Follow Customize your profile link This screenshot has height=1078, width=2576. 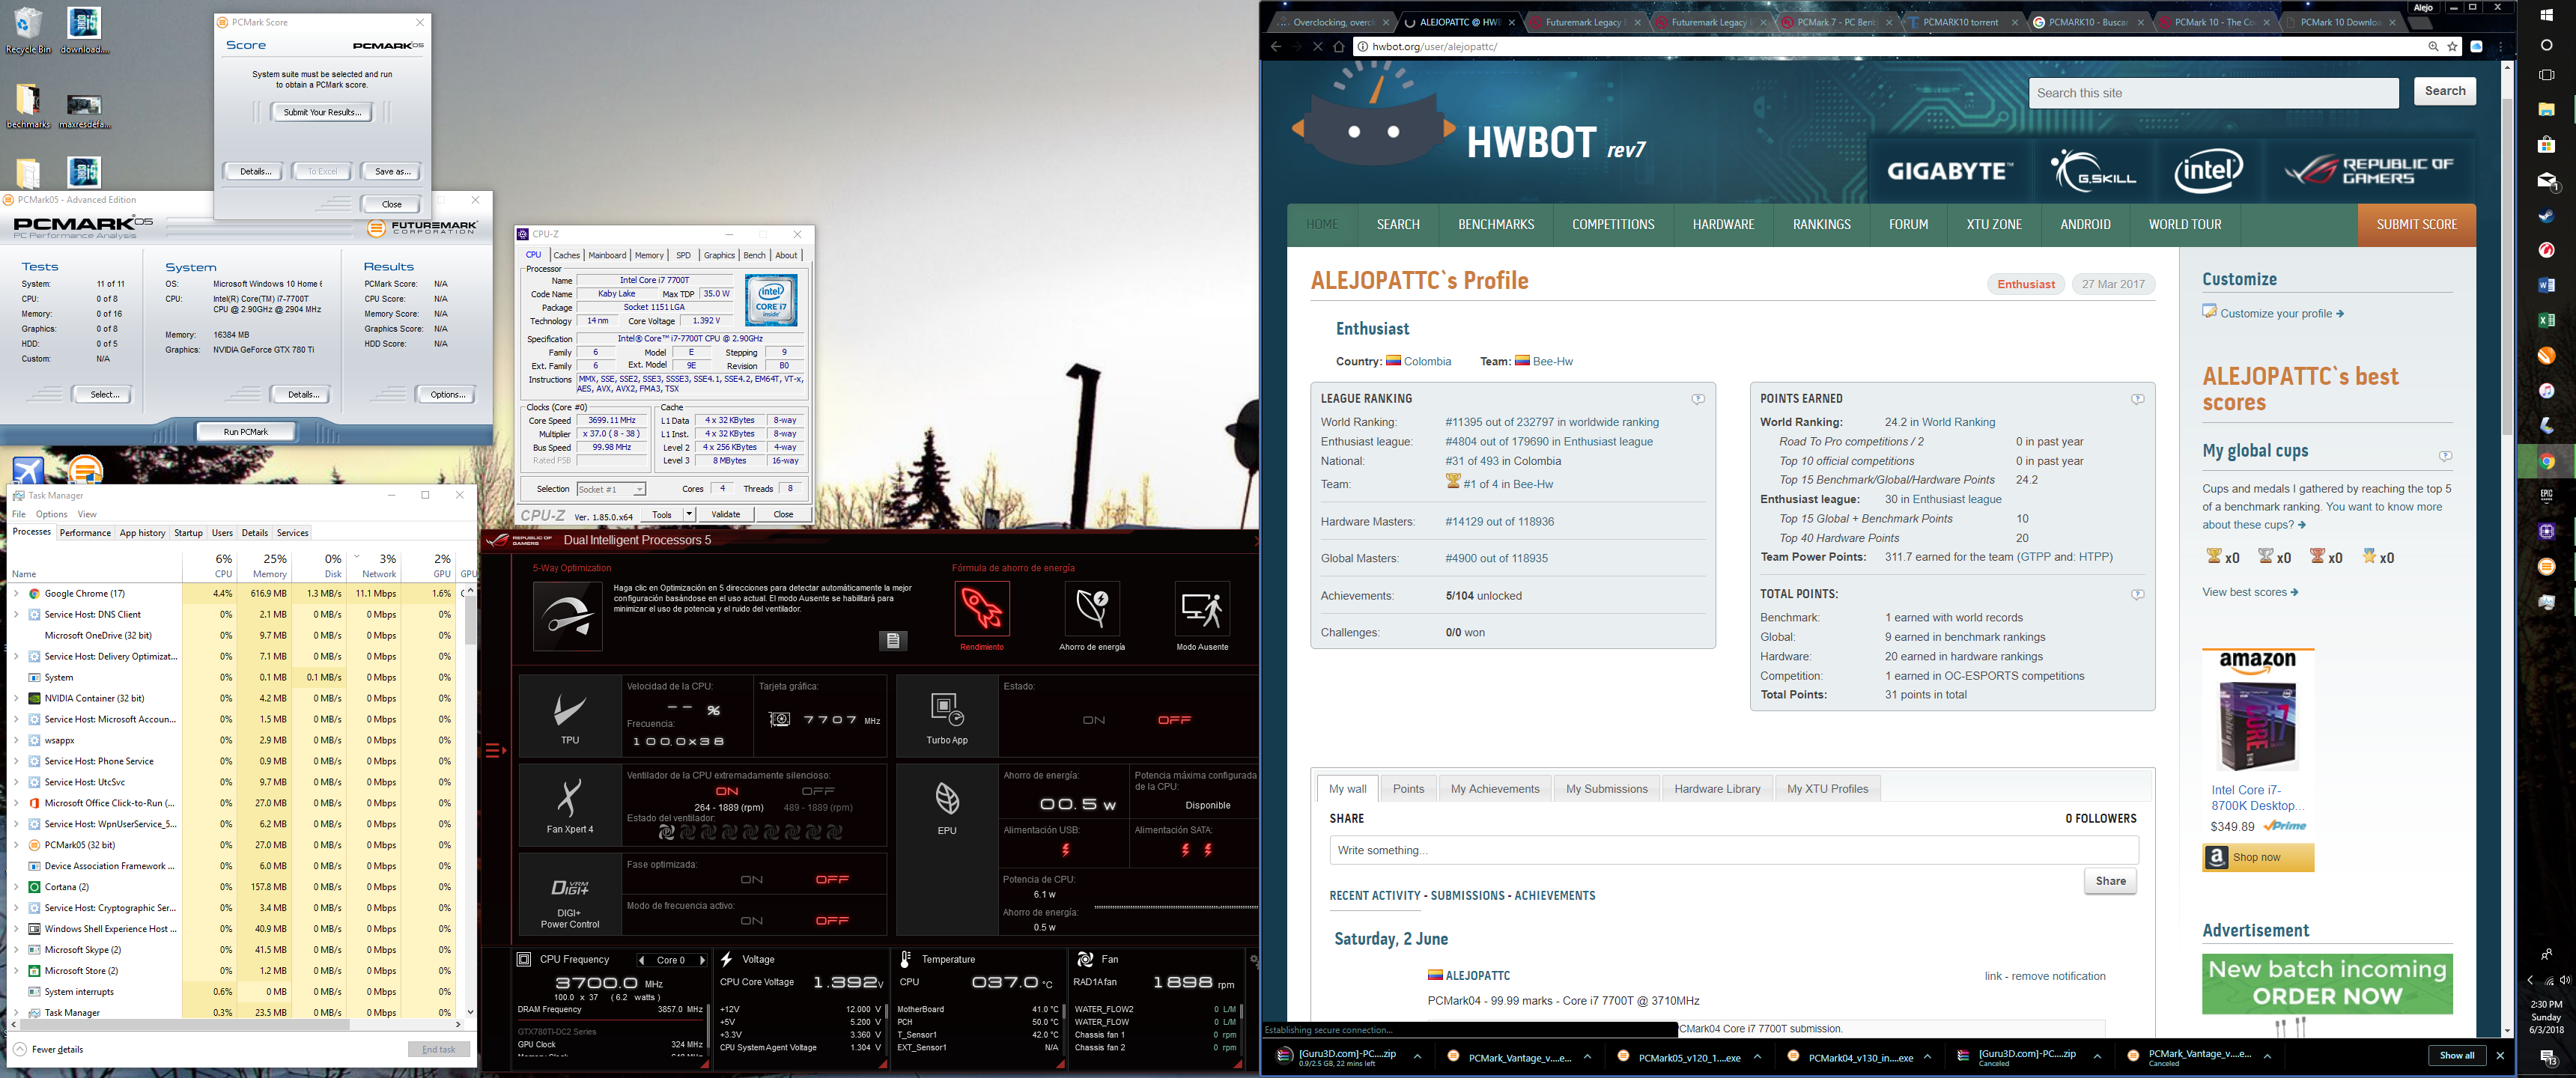[x=2281, y=314]
